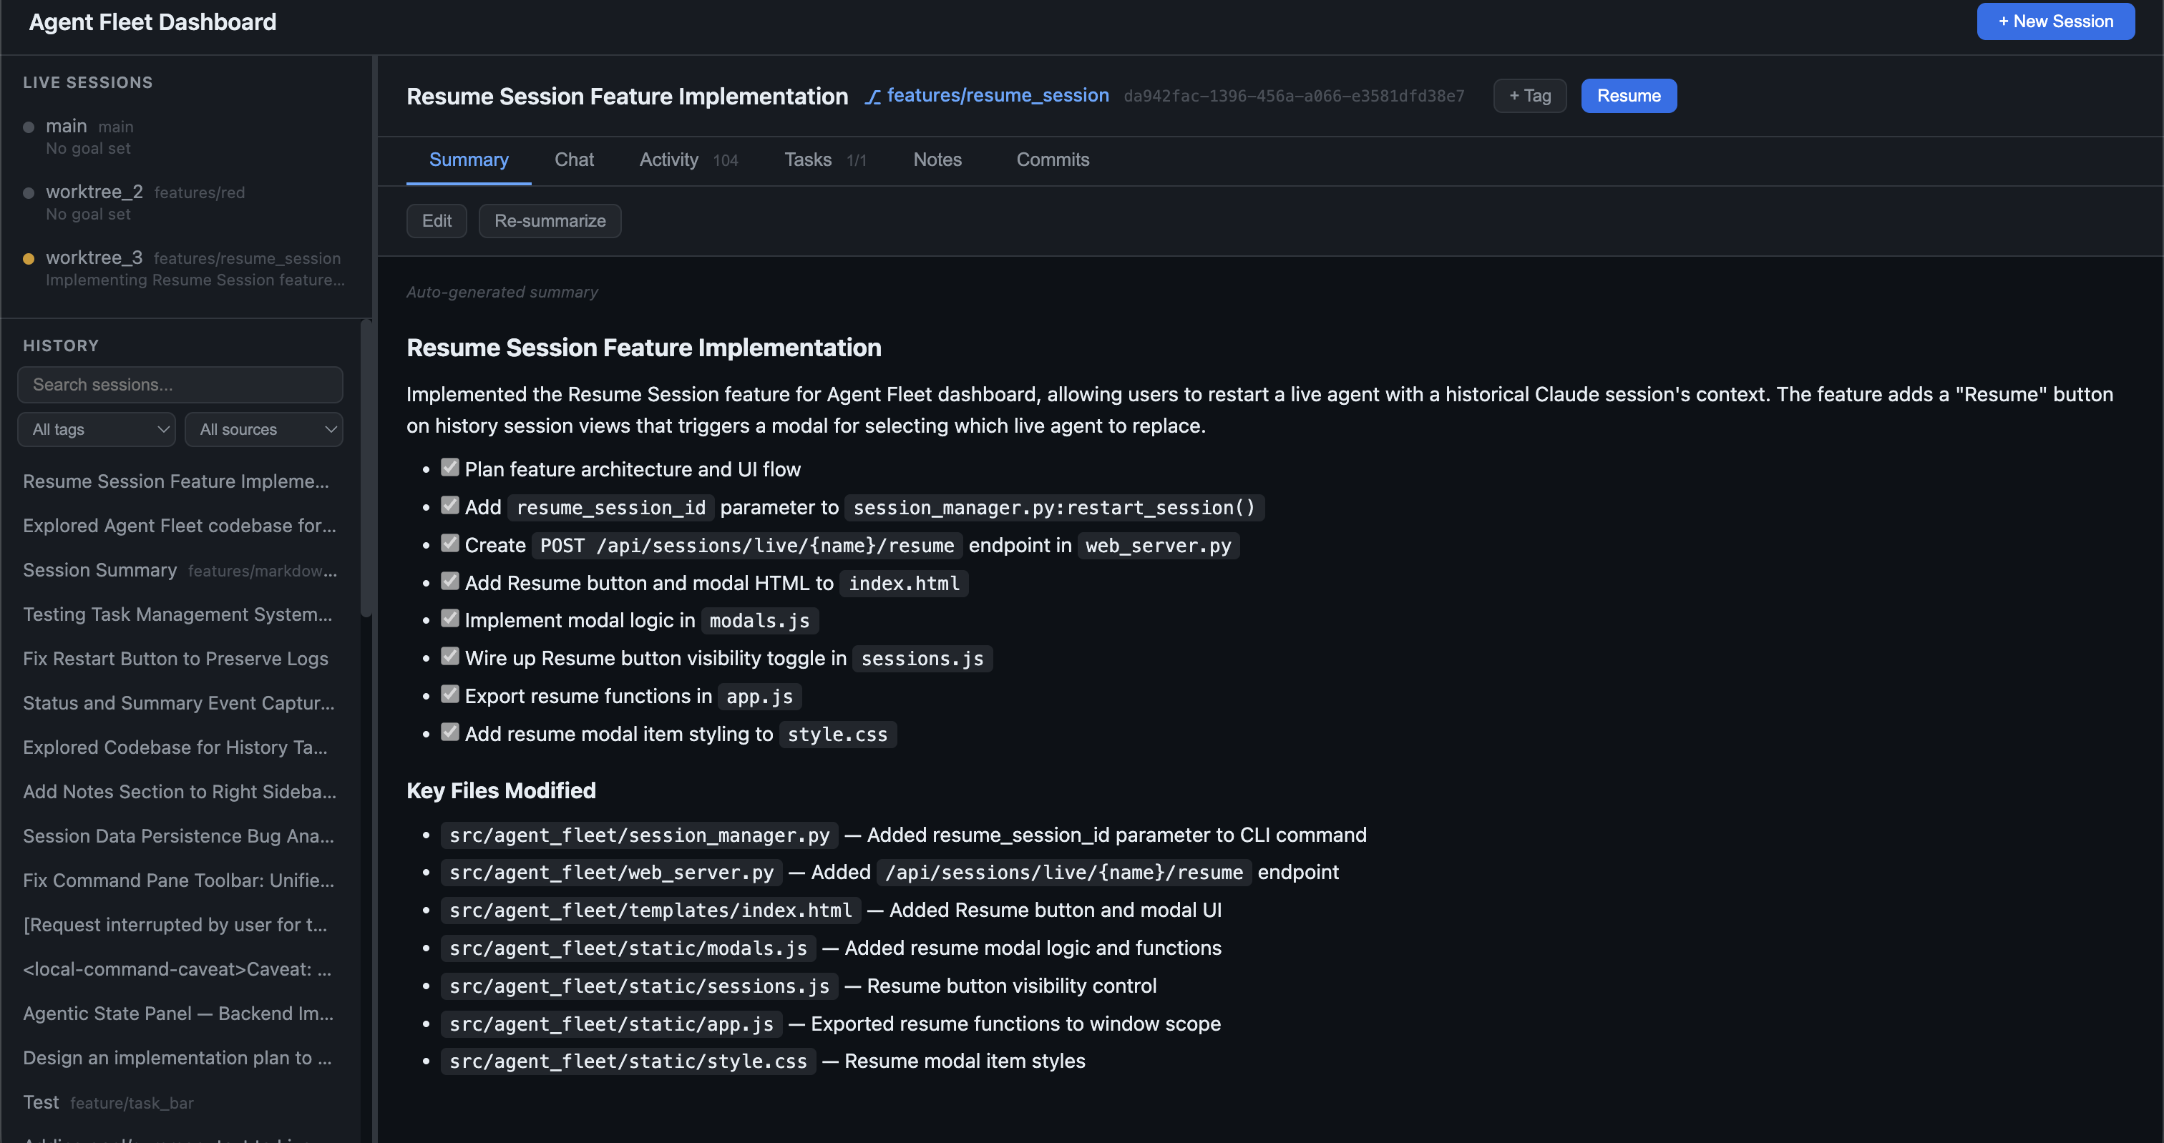Click the grey status dot for worktree_2
The width and height of the screenshot is (2164, 1143).
click(x=29, y=192)
